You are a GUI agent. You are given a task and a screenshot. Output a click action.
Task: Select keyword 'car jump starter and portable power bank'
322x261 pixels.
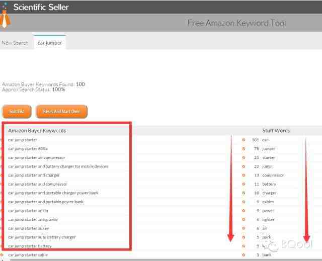[x=46, y=202]
